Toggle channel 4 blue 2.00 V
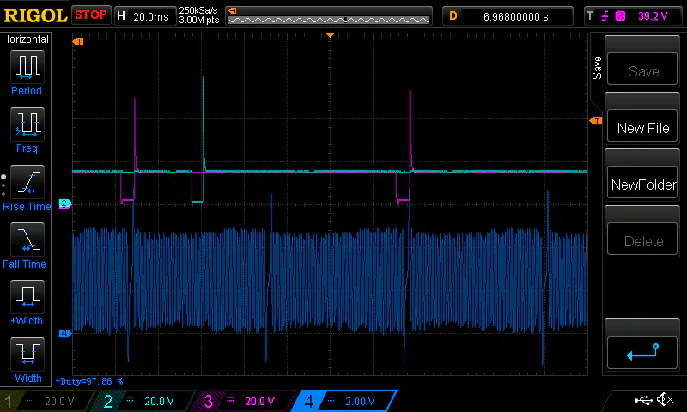The width and height of the screenshot is (687, 412). (x=345, y=401)
